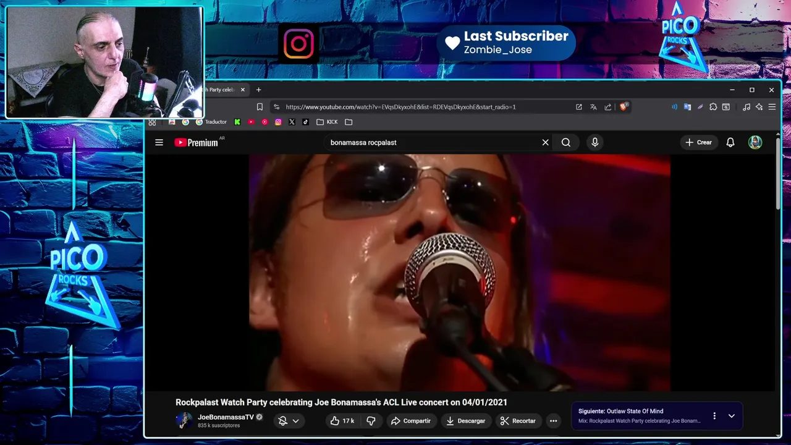Image resolution: width=791 pixels, height=445 pixels.
Task: Open the apps grid bookmark
Action: 152,122
